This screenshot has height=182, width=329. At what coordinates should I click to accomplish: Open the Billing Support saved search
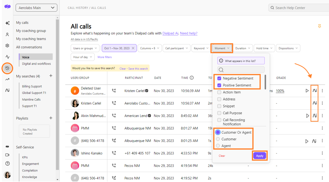click(32, 86)
